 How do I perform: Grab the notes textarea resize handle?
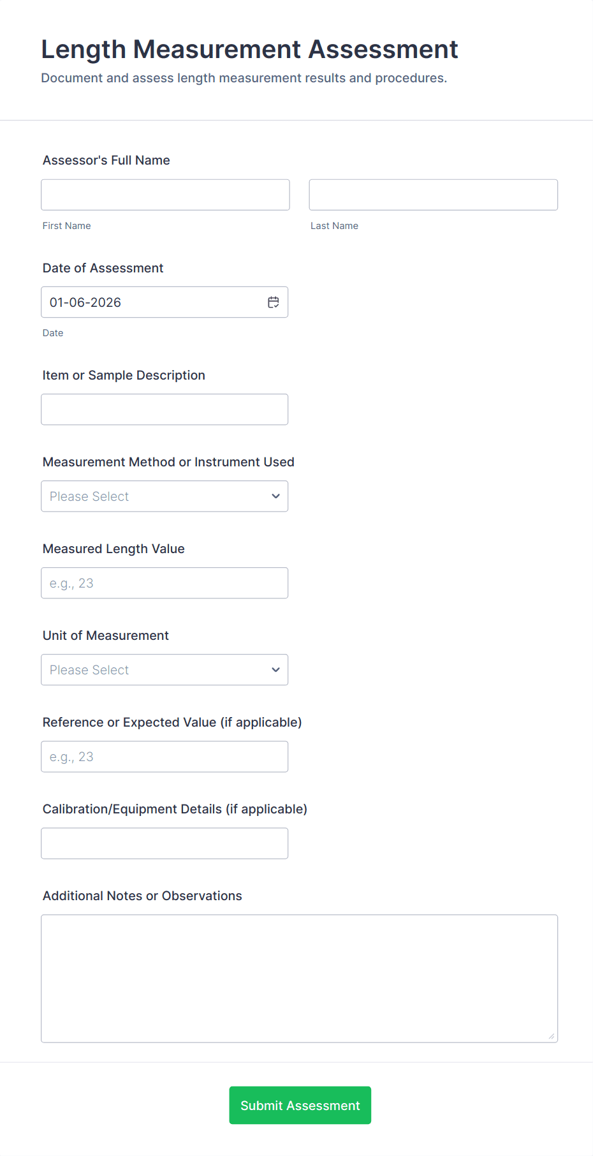(552, 1036)
